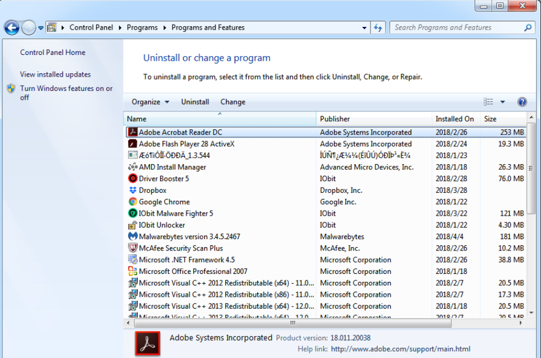
Task: Expand the view options dropdown arrow
Action: pos(503,102)
